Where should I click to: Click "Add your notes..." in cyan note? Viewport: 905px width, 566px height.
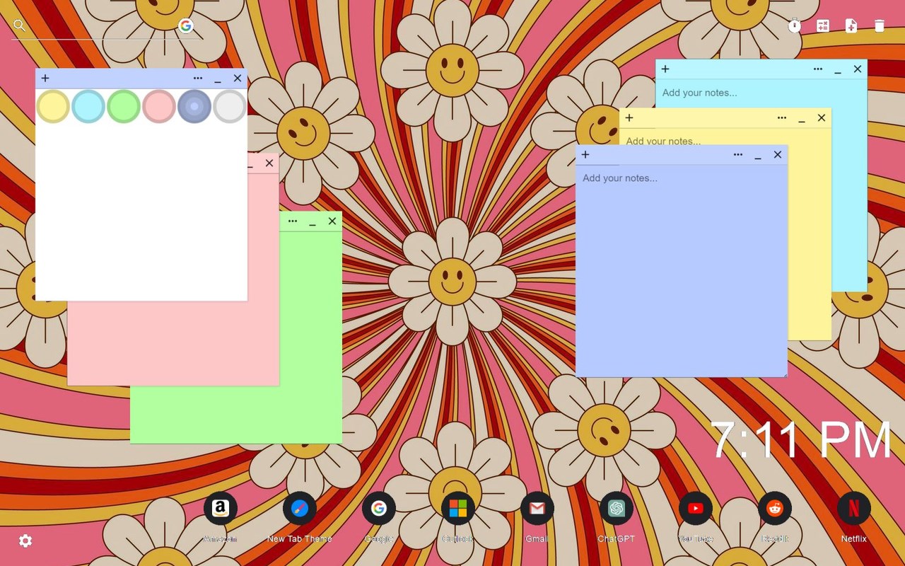click(699, 93)
